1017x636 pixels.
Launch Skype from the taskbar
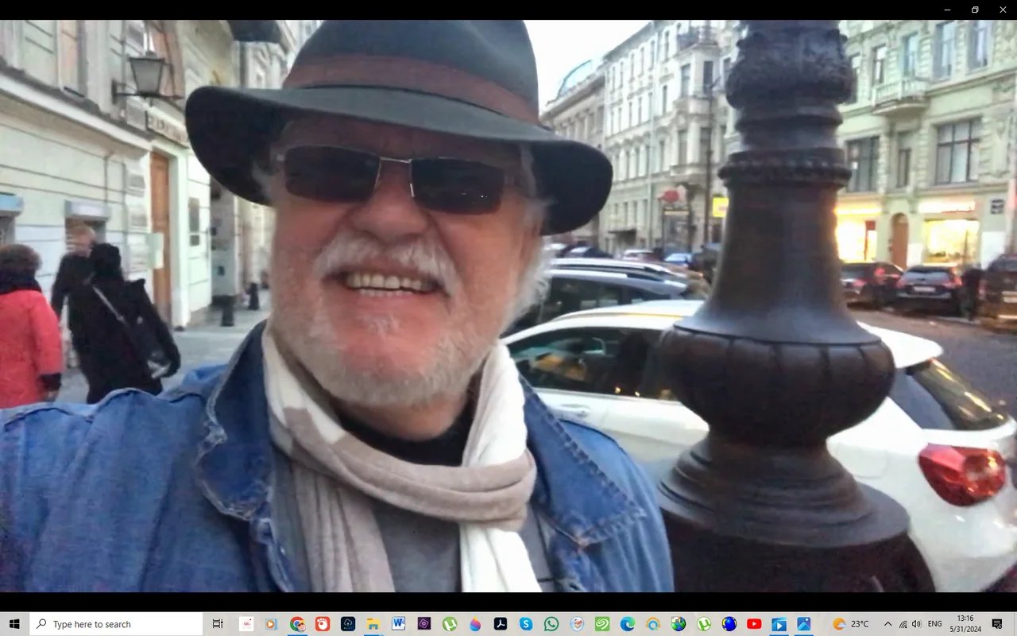pyautogui.click(x=526, y=624)
